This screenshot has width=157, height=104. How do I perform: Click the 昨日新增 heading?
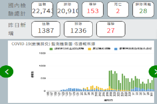coord(17,29)
